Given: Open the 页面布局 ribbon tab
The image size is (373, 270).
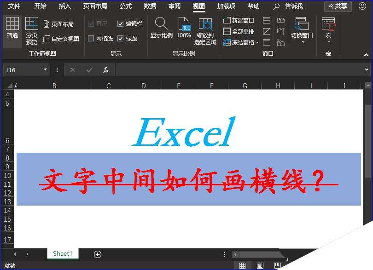Looking at the screenshot, I should (95, 6).
